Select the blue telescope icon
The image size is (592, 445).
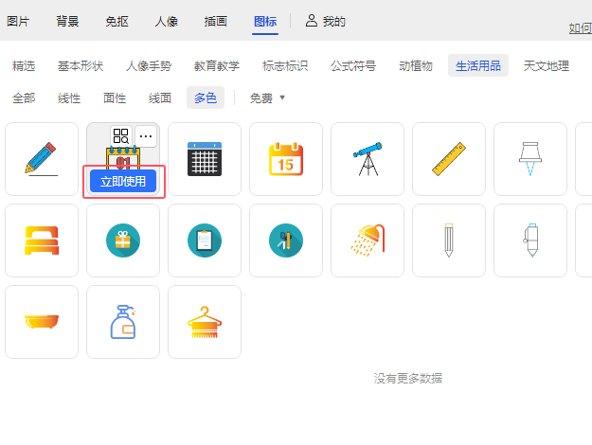368,159
